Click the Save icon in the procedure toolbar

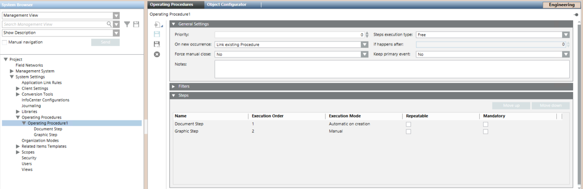click(157, 34)
